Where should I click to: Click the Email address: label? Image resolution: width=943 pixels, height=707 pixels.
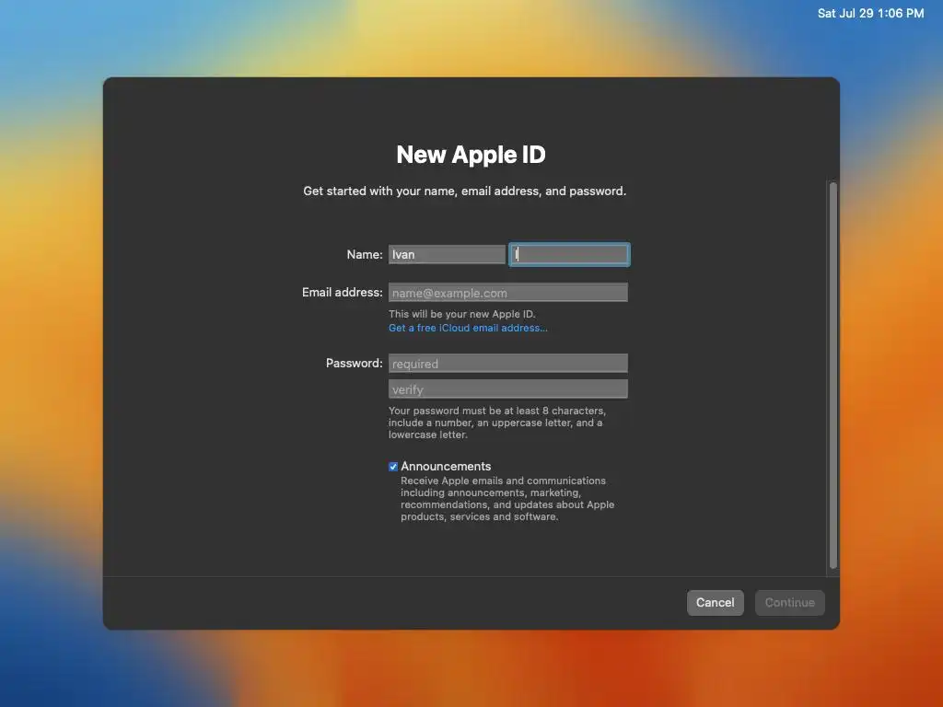click(x=343, y=292)
